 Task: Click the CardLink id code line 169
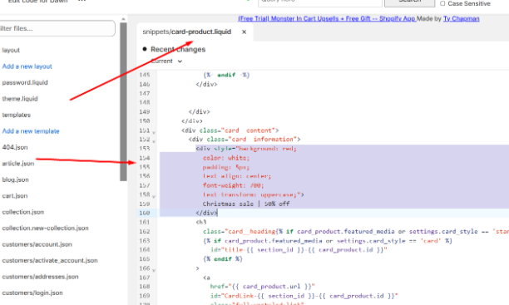(x=304, y=296)
